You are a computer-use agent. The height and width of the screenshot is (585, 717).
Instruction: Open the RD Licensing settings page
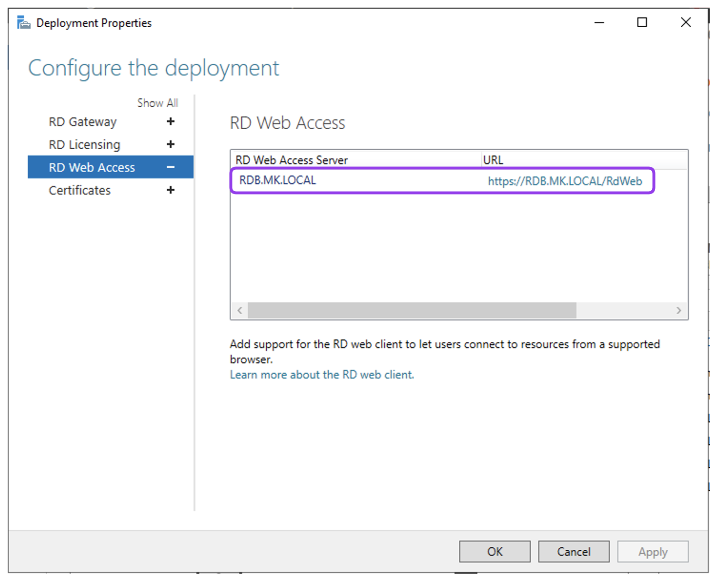pos(84,144)
